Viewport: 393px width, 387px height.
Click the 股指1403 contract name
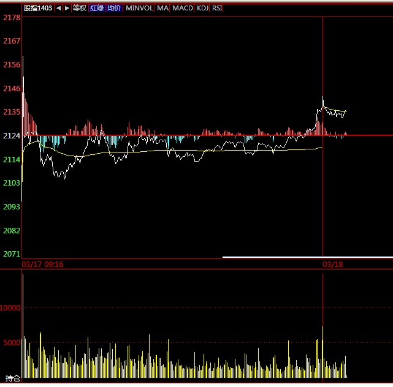click(37, 8)
